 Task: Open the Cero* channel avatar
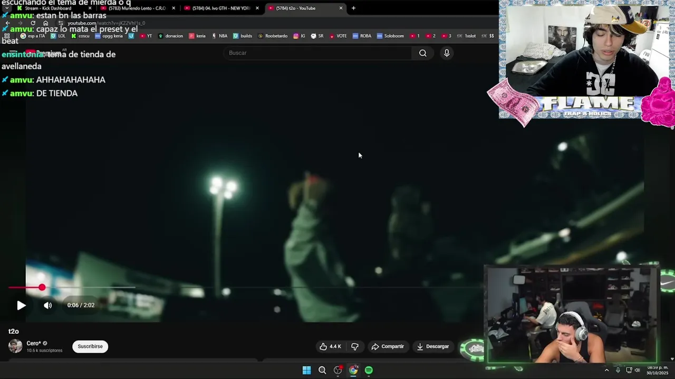15,346
